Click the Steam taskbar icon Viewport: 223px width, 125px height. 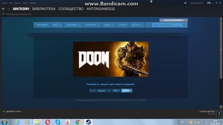coord(88,122)
